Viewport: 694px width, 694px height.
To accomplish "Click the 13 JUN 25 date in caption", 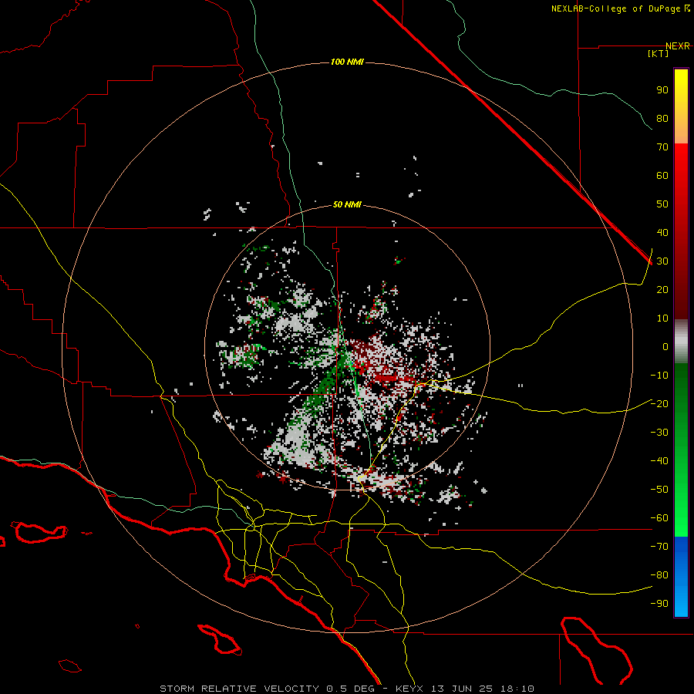I will 462,689.
